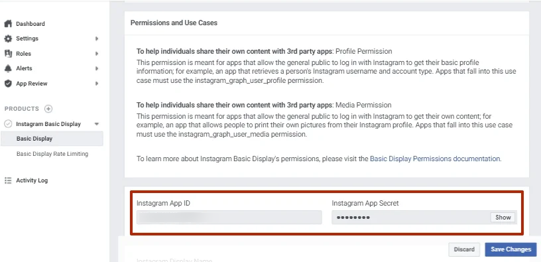
Task: Click the App Review shield icon
Action: click(x=8, y=84)
